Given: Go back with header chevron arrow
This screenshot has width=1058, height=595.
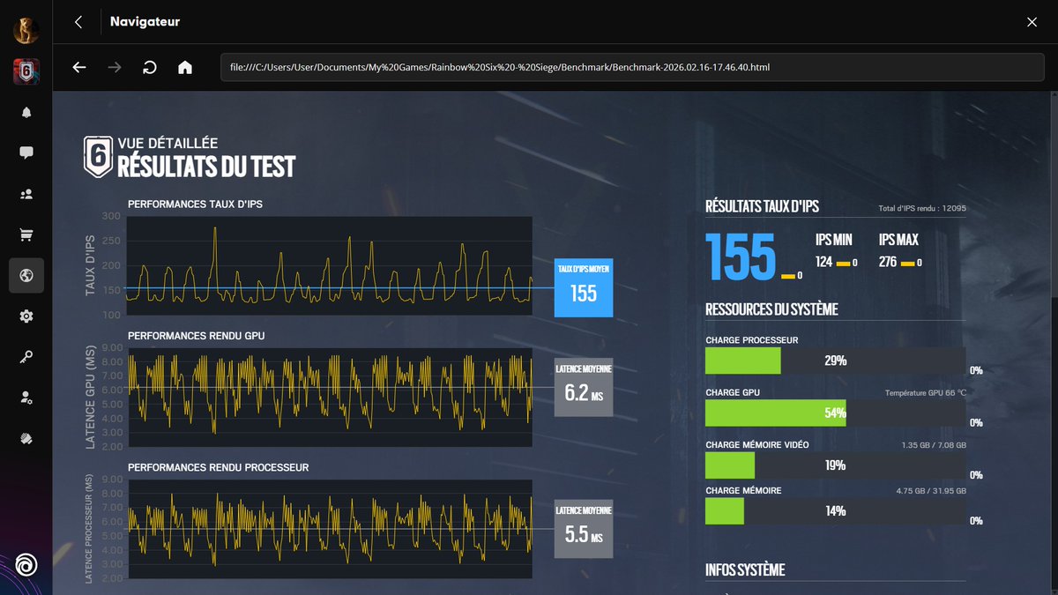Looking at the screenshot, I should point(78,22).
